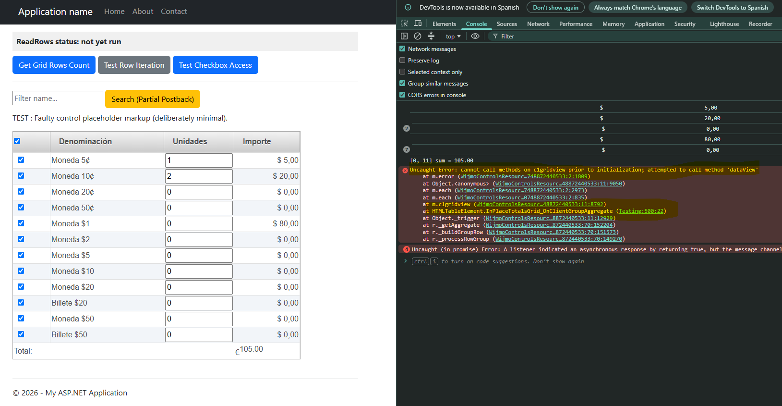Open the Home nav link
782x406 pixels.
tap(114, 12)
